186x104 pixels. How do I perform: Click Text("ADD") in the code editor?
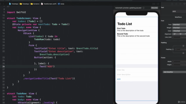click(47, 66)
